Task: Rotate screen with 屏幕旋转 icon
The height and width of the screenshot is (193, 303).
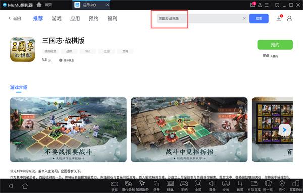Action: click(296, 186)
